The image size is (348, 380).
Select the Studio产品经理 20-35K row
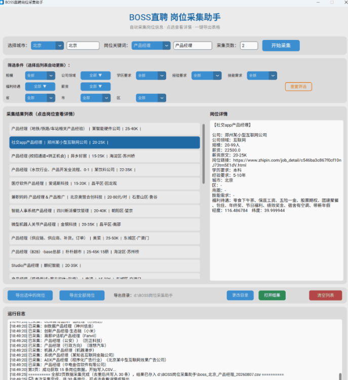pyautogui.click(x=104, y=265)
